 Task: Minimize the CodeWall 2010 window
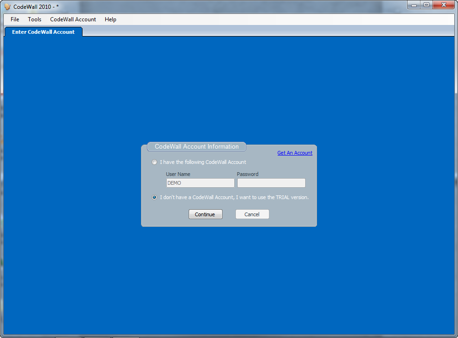413,5
